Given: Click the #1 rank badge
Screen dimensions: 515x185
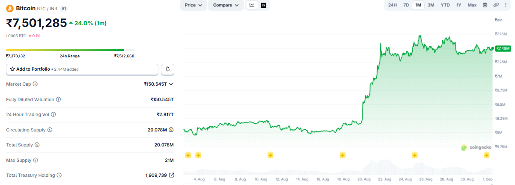Looking at the screenshot, I should click(64, 8).
